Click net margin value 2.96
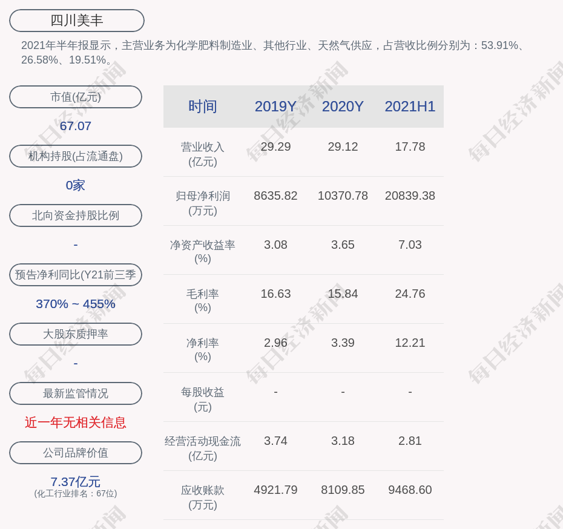Image resolution: width=563 pixels, height=529 pixels. [275, 343]
